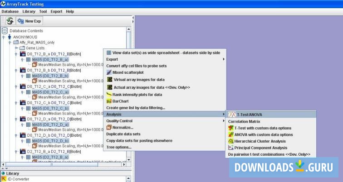Select the D2_T12_B_a D2_T12_B[Biotin] array icon
This screenshot has height=182, width=343.
point(23,152)
